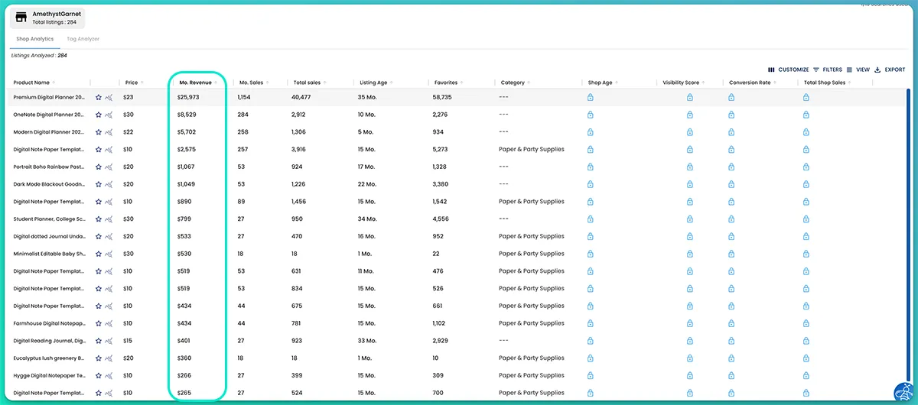Click Conversion Rate lock in Modern Digital Planner row
The width and height of the screenshot is (918, 405).
[x=731, y=132]
